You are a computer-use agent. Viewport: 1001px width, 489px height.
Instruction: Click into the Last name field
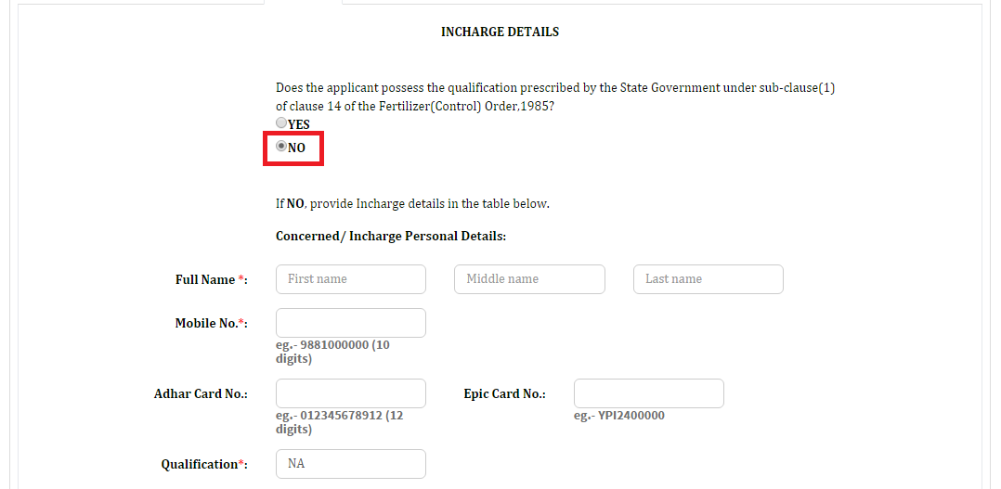click(708, 279)
